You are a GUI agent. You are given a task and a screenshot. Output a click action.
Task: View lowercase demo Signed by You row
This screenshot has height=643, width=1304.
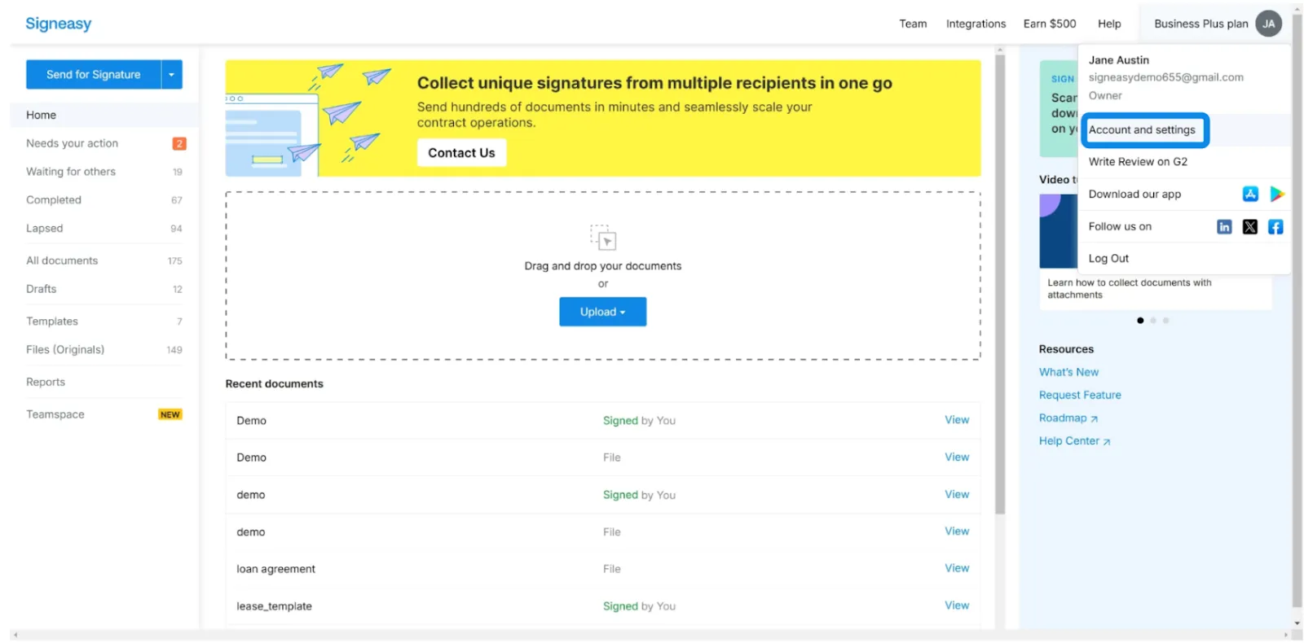957,495
